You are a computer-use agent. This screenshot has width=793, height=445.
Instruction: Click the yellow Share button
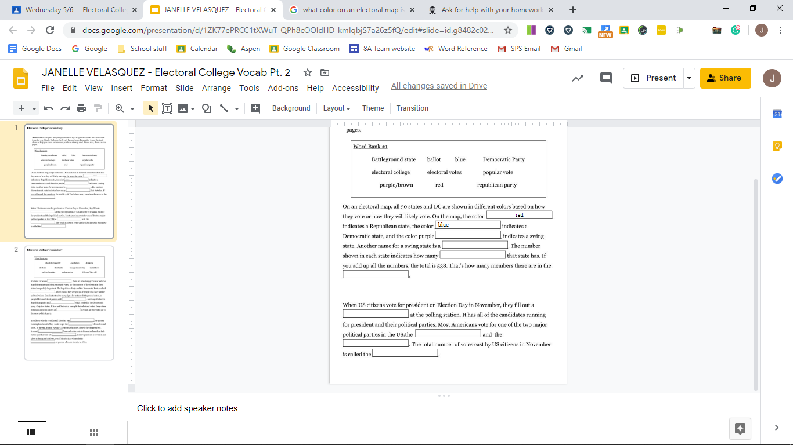725,78
